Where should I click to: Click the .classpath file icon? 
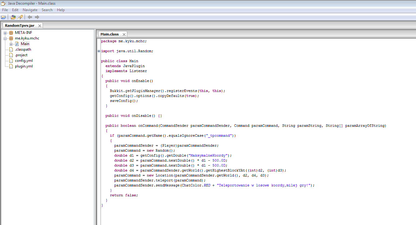pyautogui.click(x=11, y=49)
